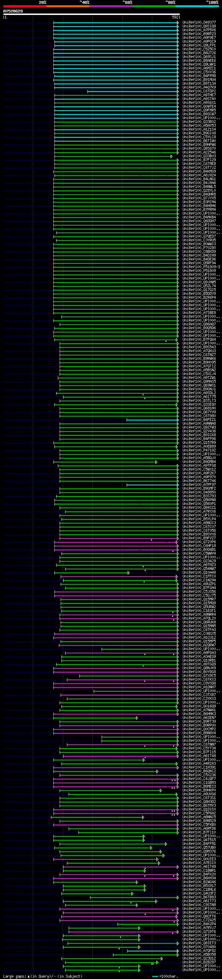This screenshot has height=979, width=222.
Task: Select hit label UniRef100_B4FPM8
Action: coord(199,76)
